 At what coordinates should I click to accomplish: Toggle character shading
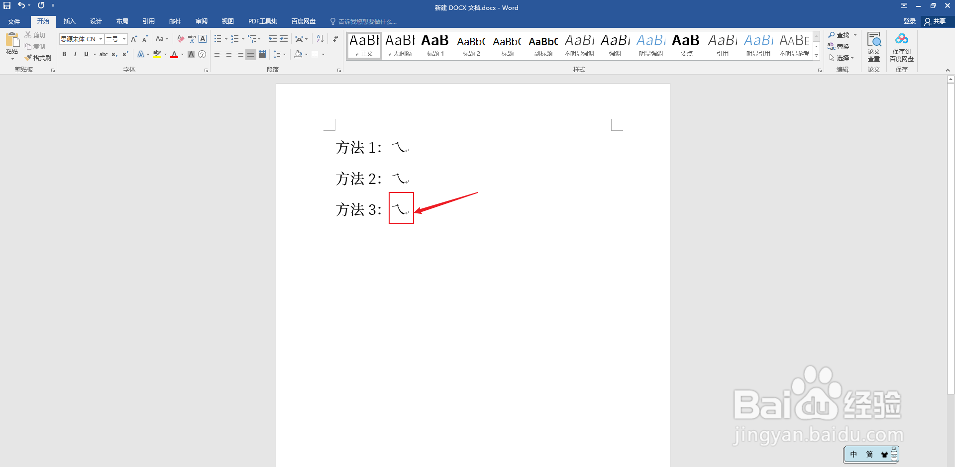[x=191, y=54]
